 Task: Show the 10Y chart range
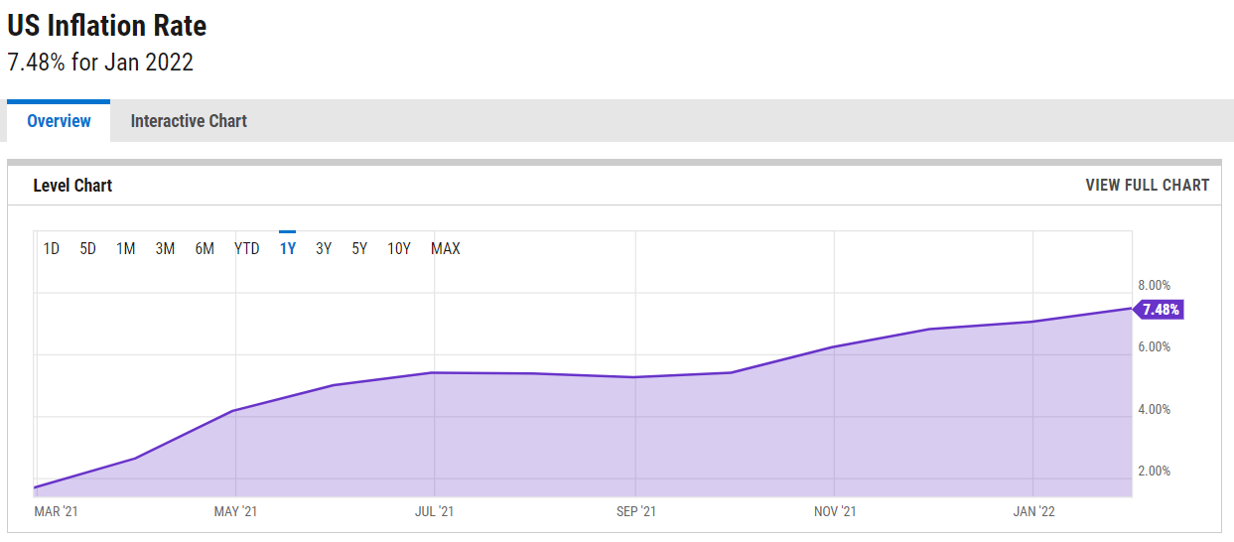click(399, 248)
